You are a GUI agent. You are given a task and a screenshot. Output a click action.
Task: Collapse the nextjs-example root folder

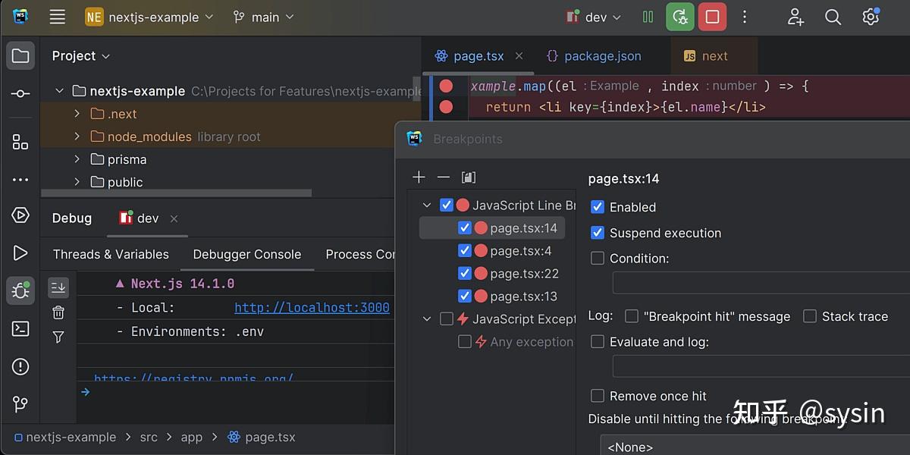click(59, 91)
